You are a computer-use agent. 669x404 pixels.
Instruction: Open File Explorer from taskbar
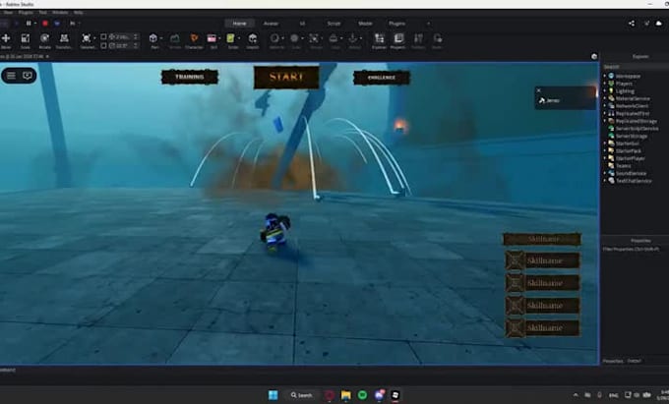pos(346,395)
